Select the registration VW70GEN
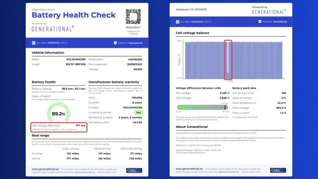 coord(135,59)
